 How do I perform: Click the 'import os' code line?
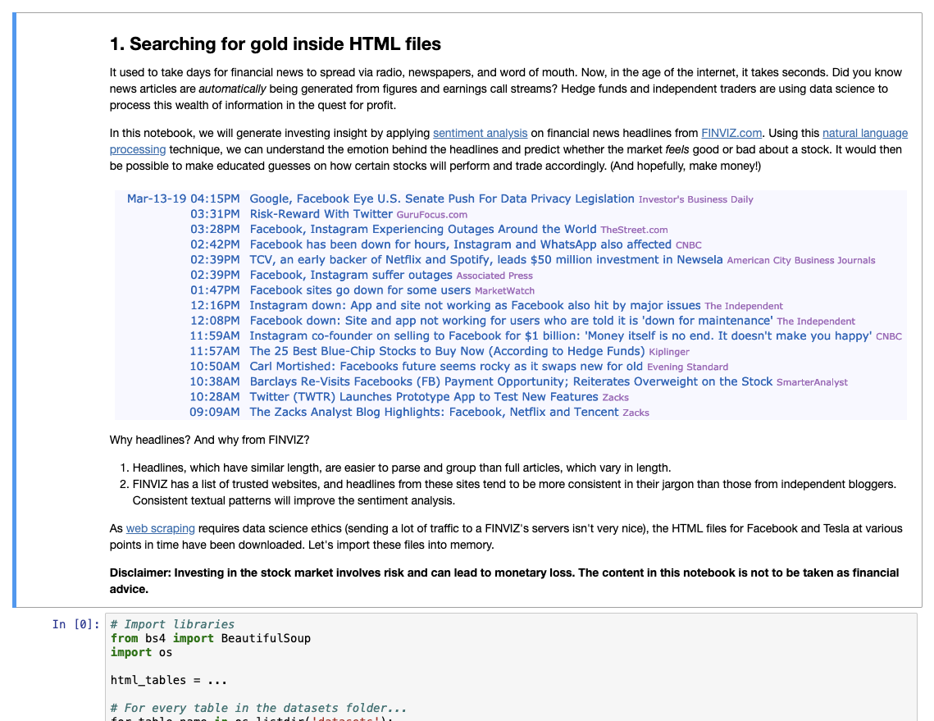[142, 652]
